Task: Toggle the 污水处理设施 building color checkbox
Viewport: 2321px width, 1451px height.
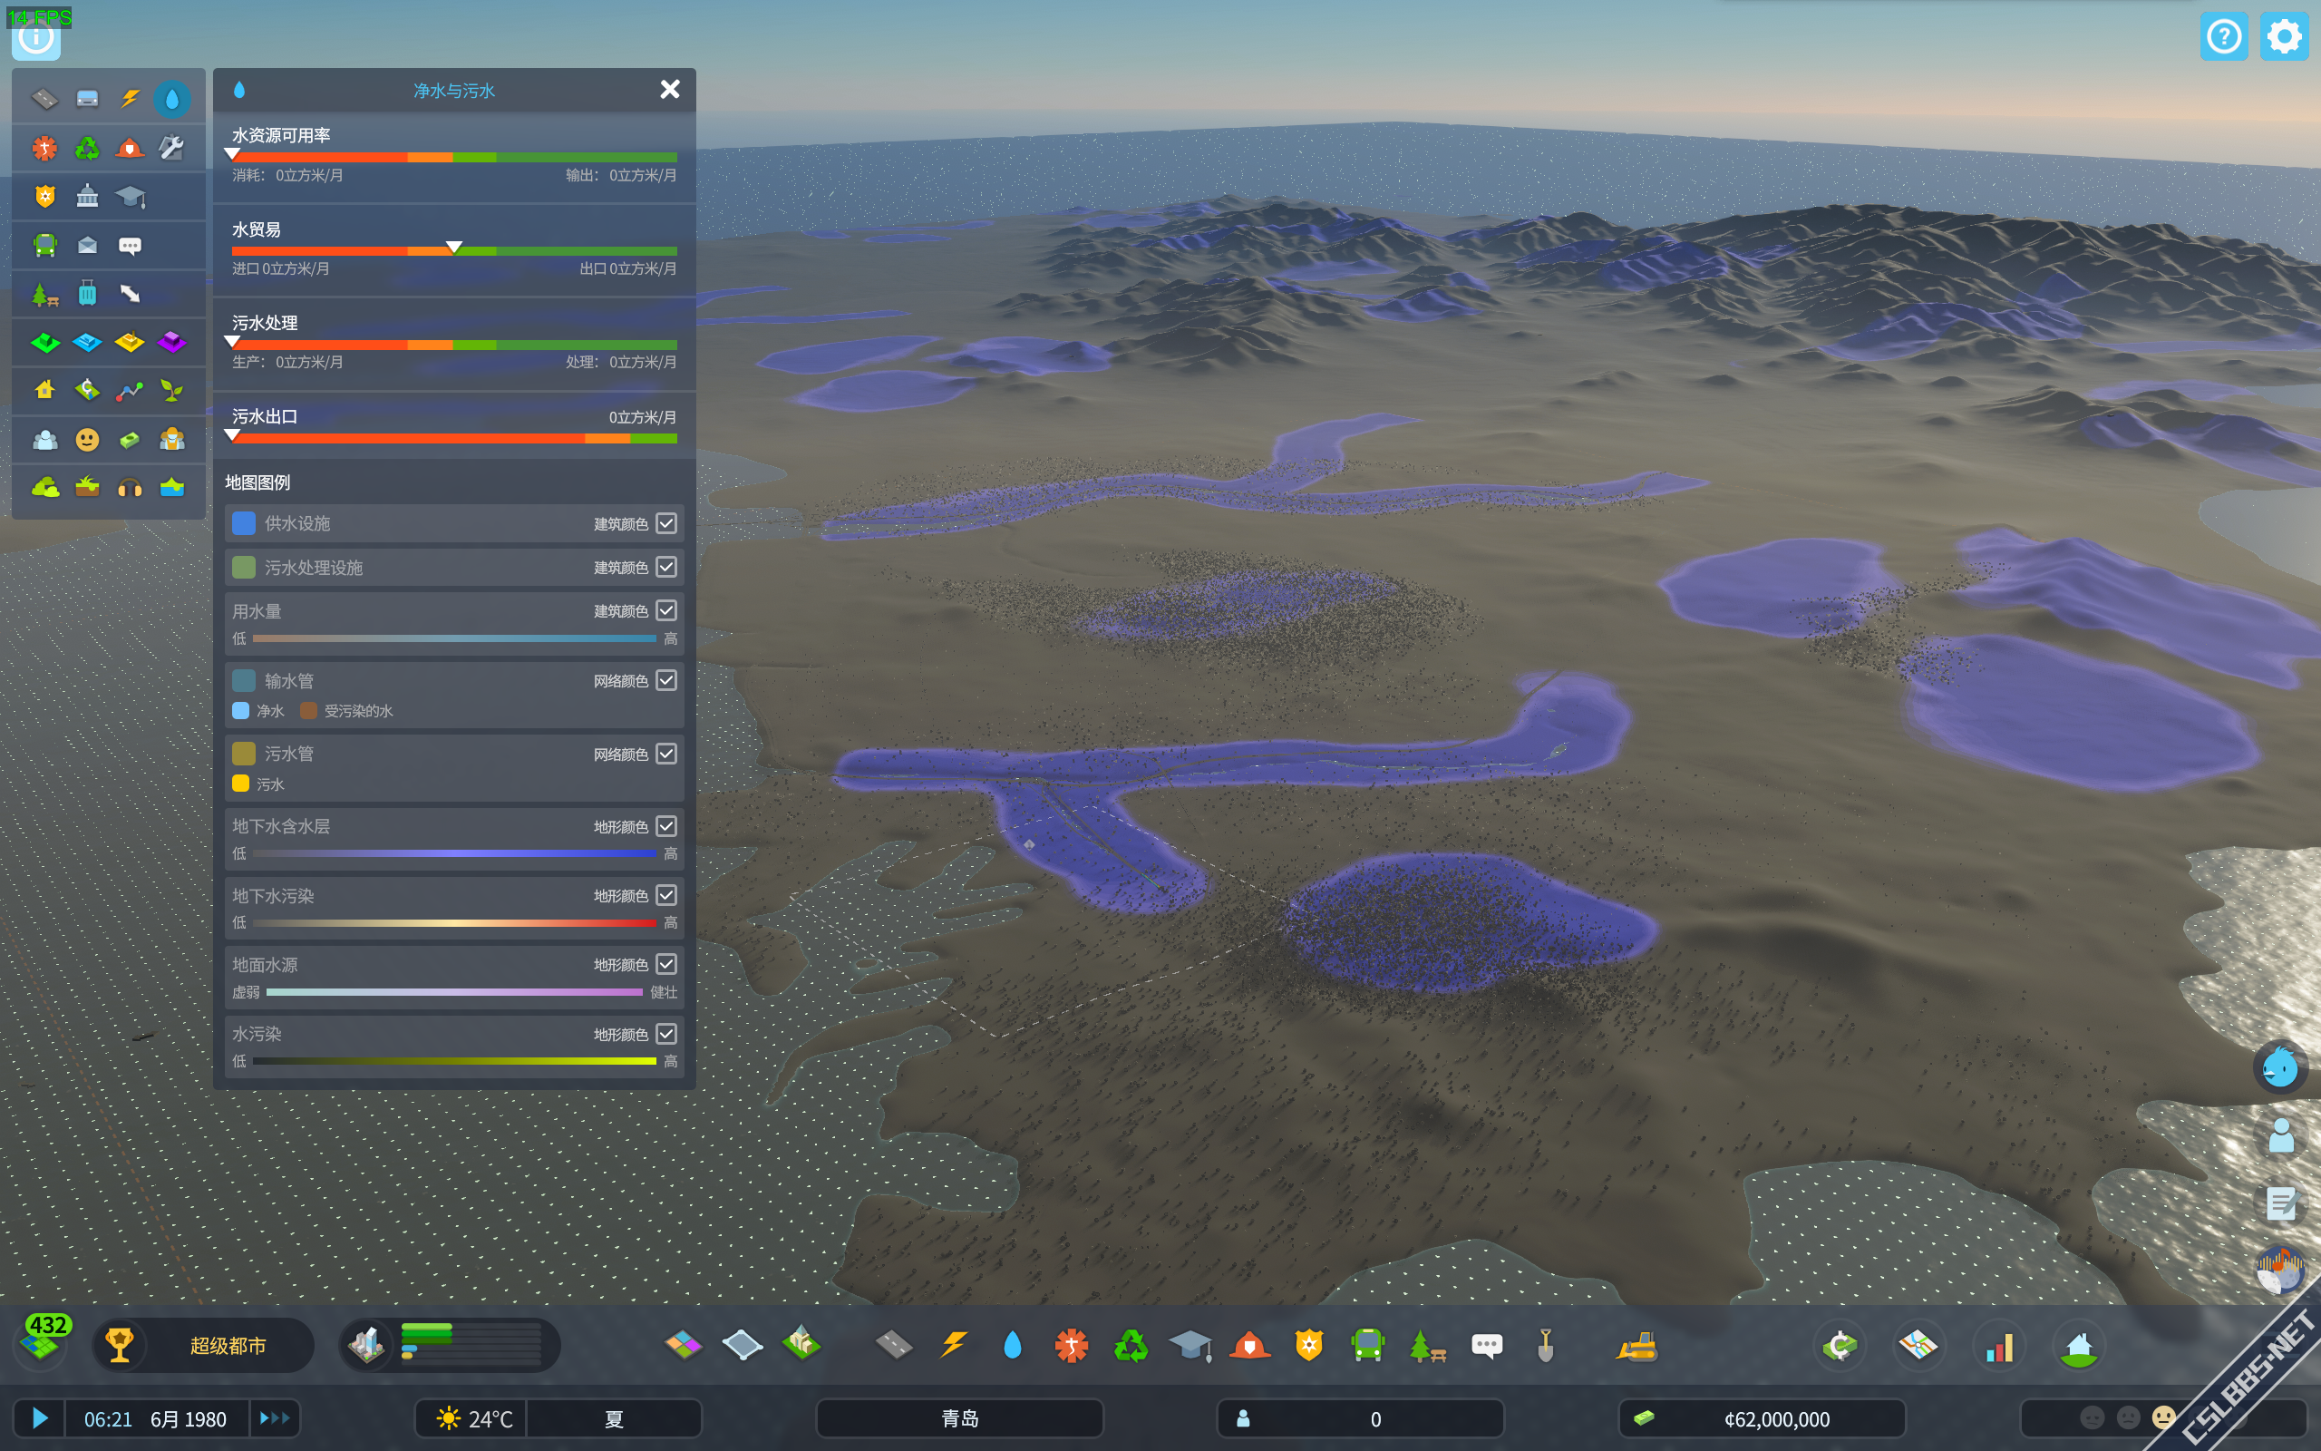Action: (x=666, y=567)
